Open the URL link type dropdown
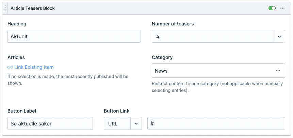Screen dimensions: 293x138 point(117,124)
